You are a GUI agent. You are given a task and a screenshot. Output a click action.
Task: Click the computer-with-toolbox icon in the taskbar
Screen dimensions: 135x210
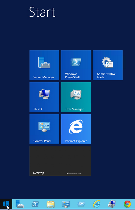tap(112, 204)
